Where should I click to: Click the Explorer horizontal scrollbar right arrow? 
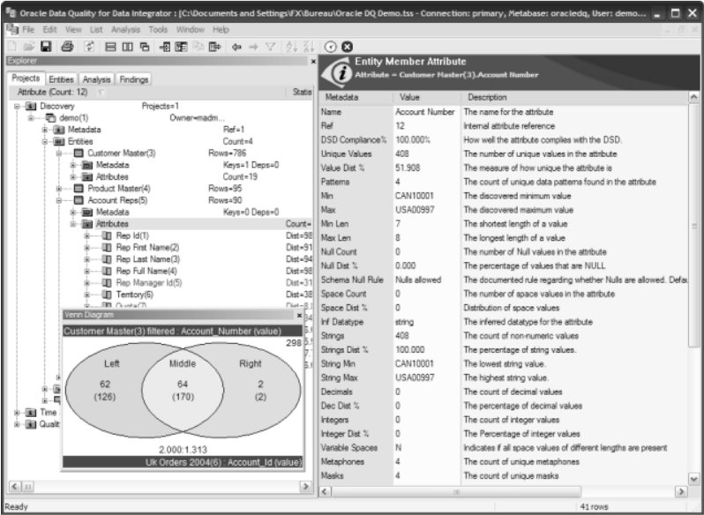tap(306, 486)
